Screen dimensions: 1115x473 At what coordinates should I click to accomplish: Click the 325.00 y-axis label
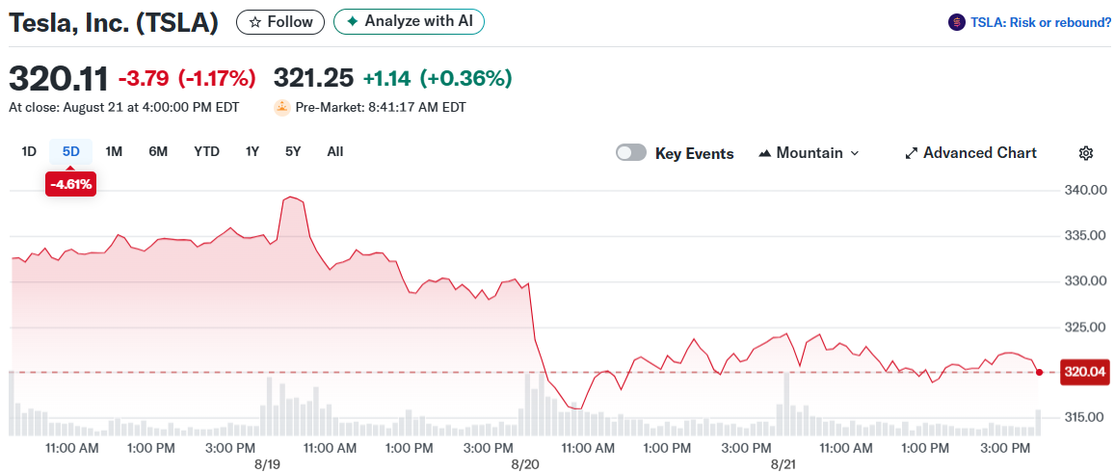pos(1084,328)
